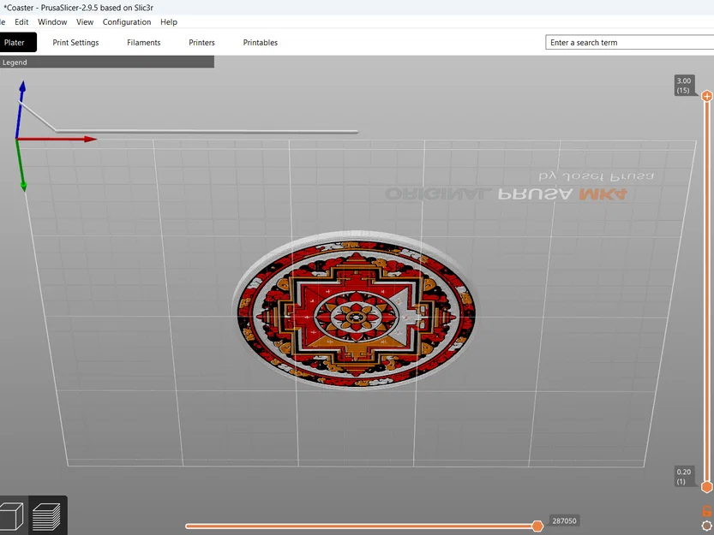Open the Printables tab
The height and width of the screenshot is (535, 714).
[x=261, y=42]
